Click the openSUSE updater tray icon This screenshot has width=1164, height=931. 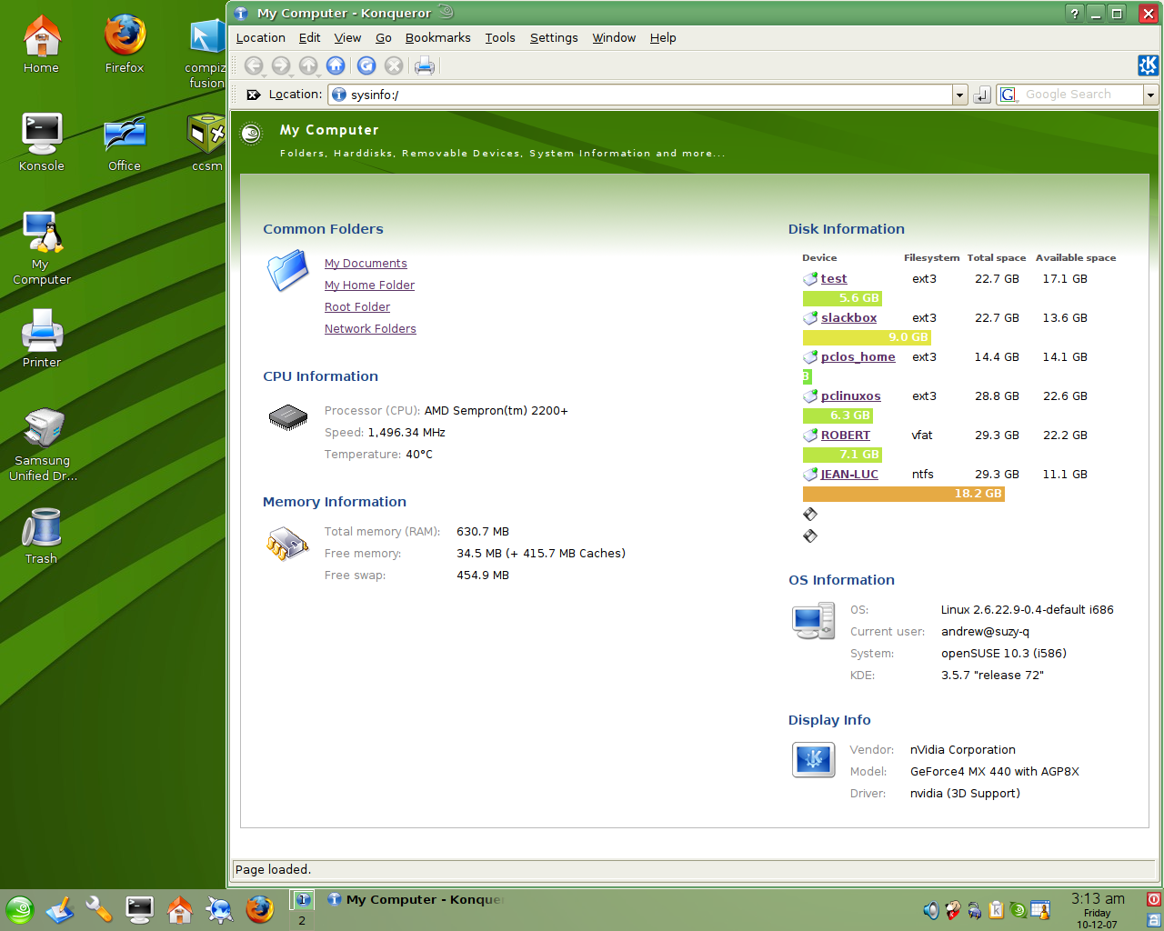coord(1018,910)
